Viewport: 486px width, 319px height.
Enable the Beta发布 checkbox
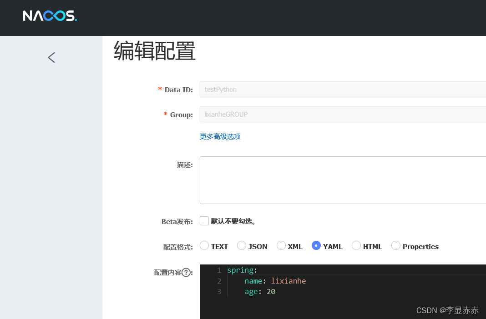204,221
